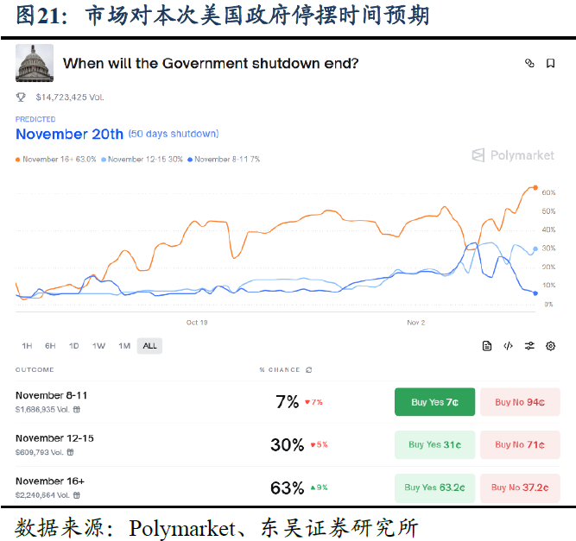Click refresh icon next to % Chance
Viewport: 576px width, 541px height.
click(309, 370)
